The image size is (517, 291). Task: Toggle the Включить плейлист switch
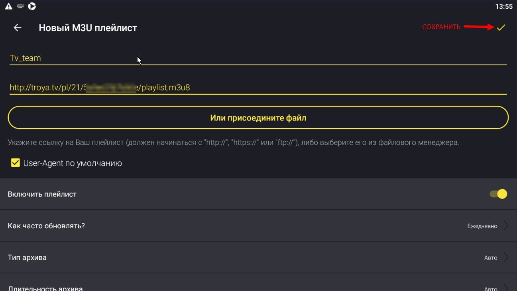tap(498, 194)
